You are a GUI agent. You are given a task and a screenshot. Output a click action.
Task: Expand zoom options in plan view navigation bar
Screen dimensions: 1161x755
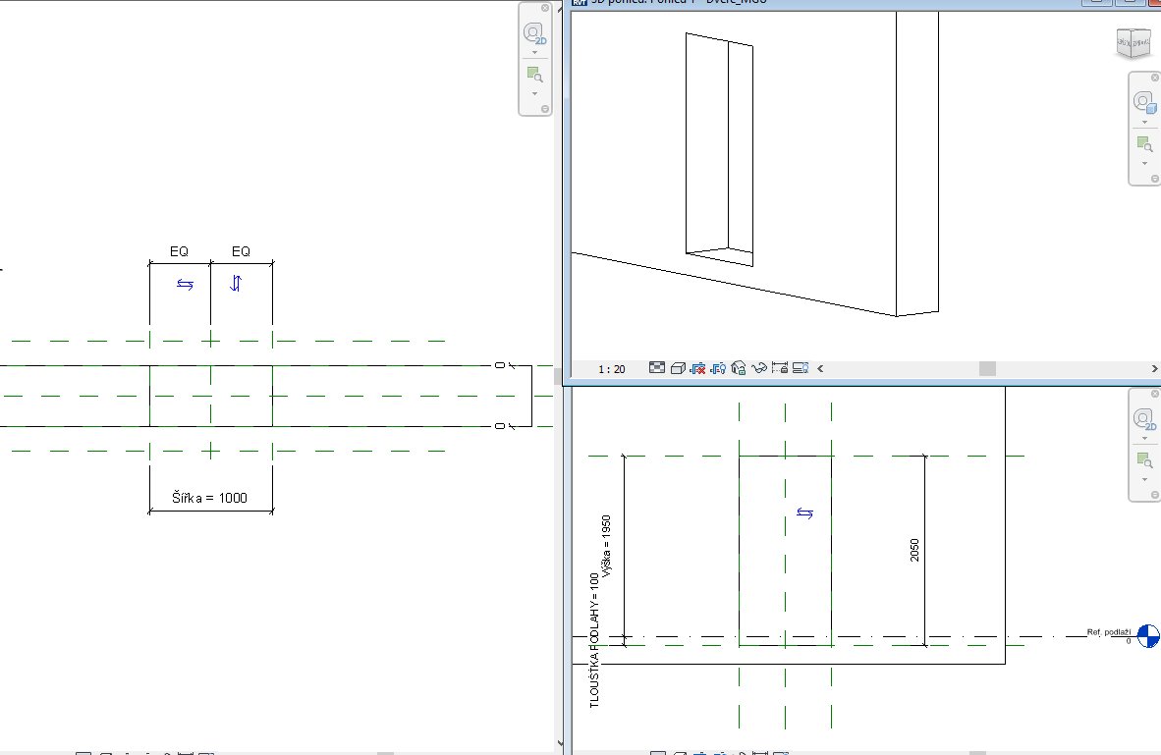tap(534, 94)
